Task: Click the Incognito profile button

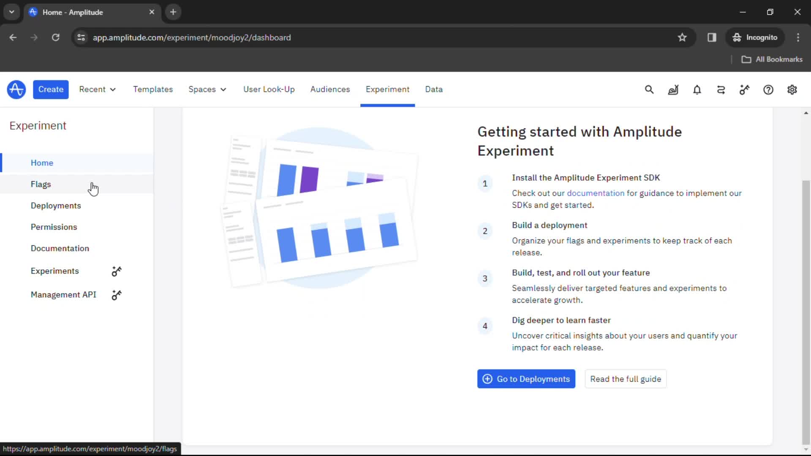Action: pyautogui.click(x=755, y=38)
